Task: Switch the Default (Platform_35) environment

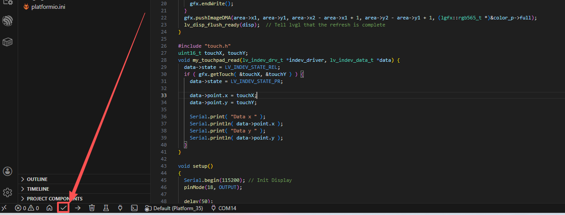Action: point(174,208)
